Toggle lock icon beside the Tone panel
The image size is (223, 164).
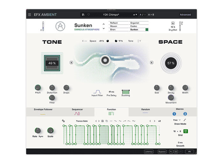click(71, 63)
